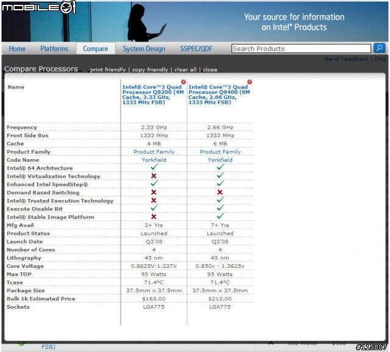This screenshot has height=352, width=390.
Task: Open the Core 2 Quad Q9400 product link
Action: pos(219,95)
